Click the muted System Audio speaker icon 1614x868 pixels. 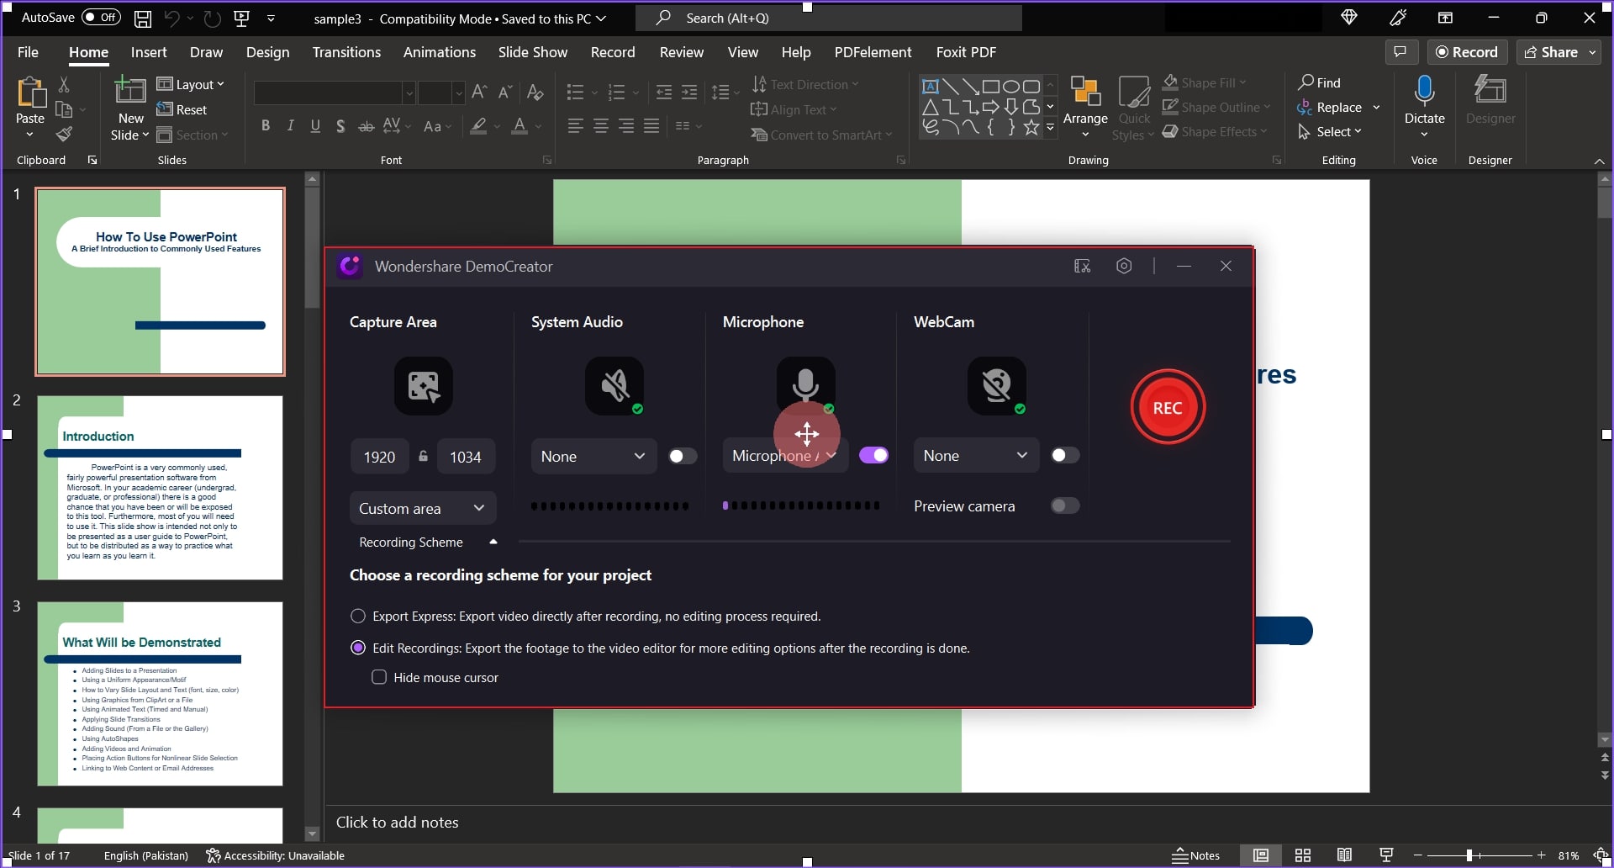[614, 386]
